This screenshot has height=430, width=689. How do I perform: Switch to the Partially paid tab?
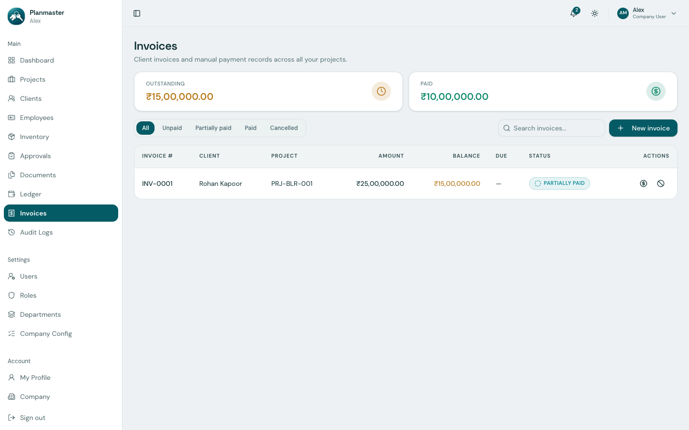click(213, 128)
